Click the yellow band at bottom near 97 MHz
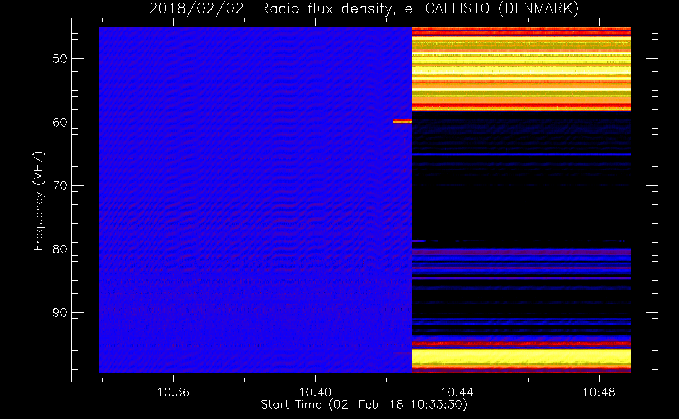This screenshot has width=679, height=419. 521,357
